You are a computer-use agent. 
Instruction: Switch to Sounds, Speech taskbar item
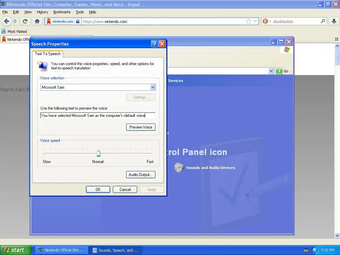116,250
